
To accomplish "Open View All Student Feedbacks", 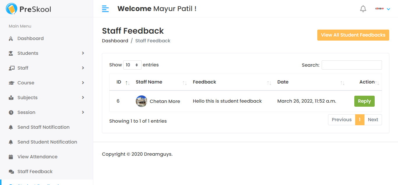I will pos(353,35).
